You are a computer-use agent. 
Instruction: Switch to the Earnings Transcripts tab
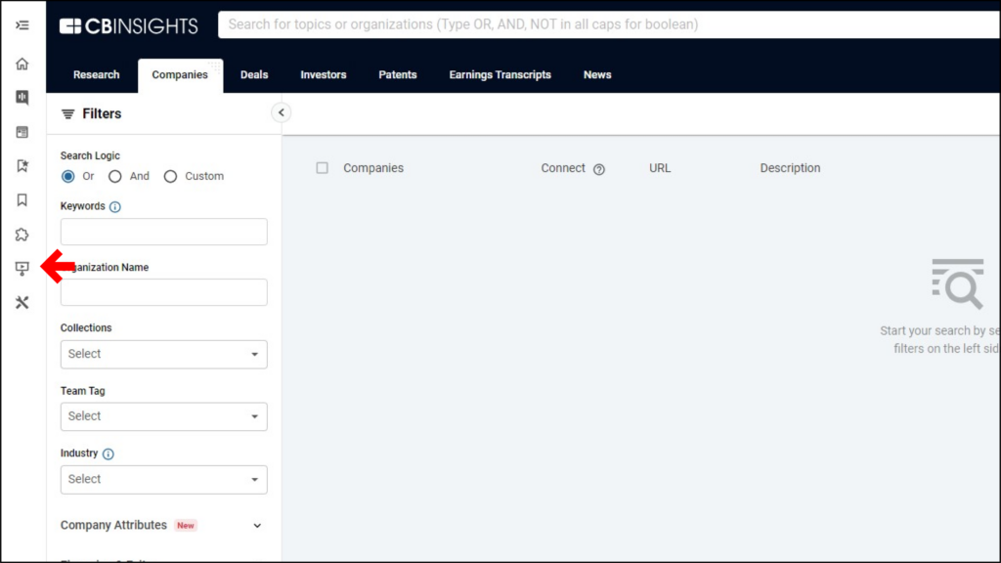coord(500,74)
